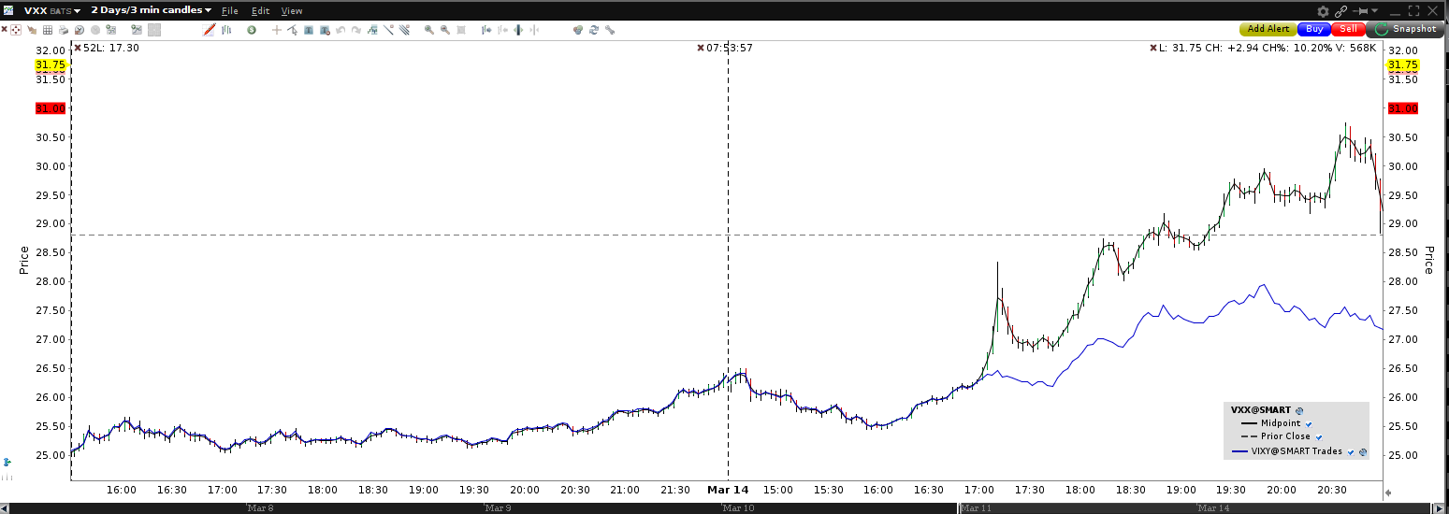The image size is (1449, 514).
Task: Open the VXX symbol dropdown
Action: point(51,10)
